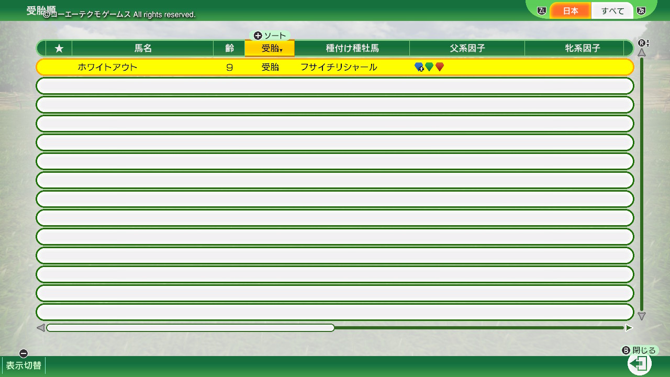Sort by the 受胎 column header
670x377 pixels.
(270, 48)
